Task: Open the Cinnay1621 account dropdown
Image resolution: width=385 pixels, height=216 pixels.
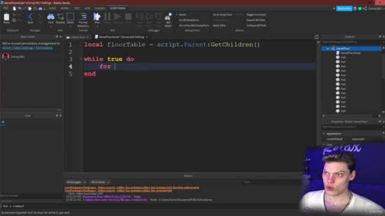Action: [x=377, y=8]
